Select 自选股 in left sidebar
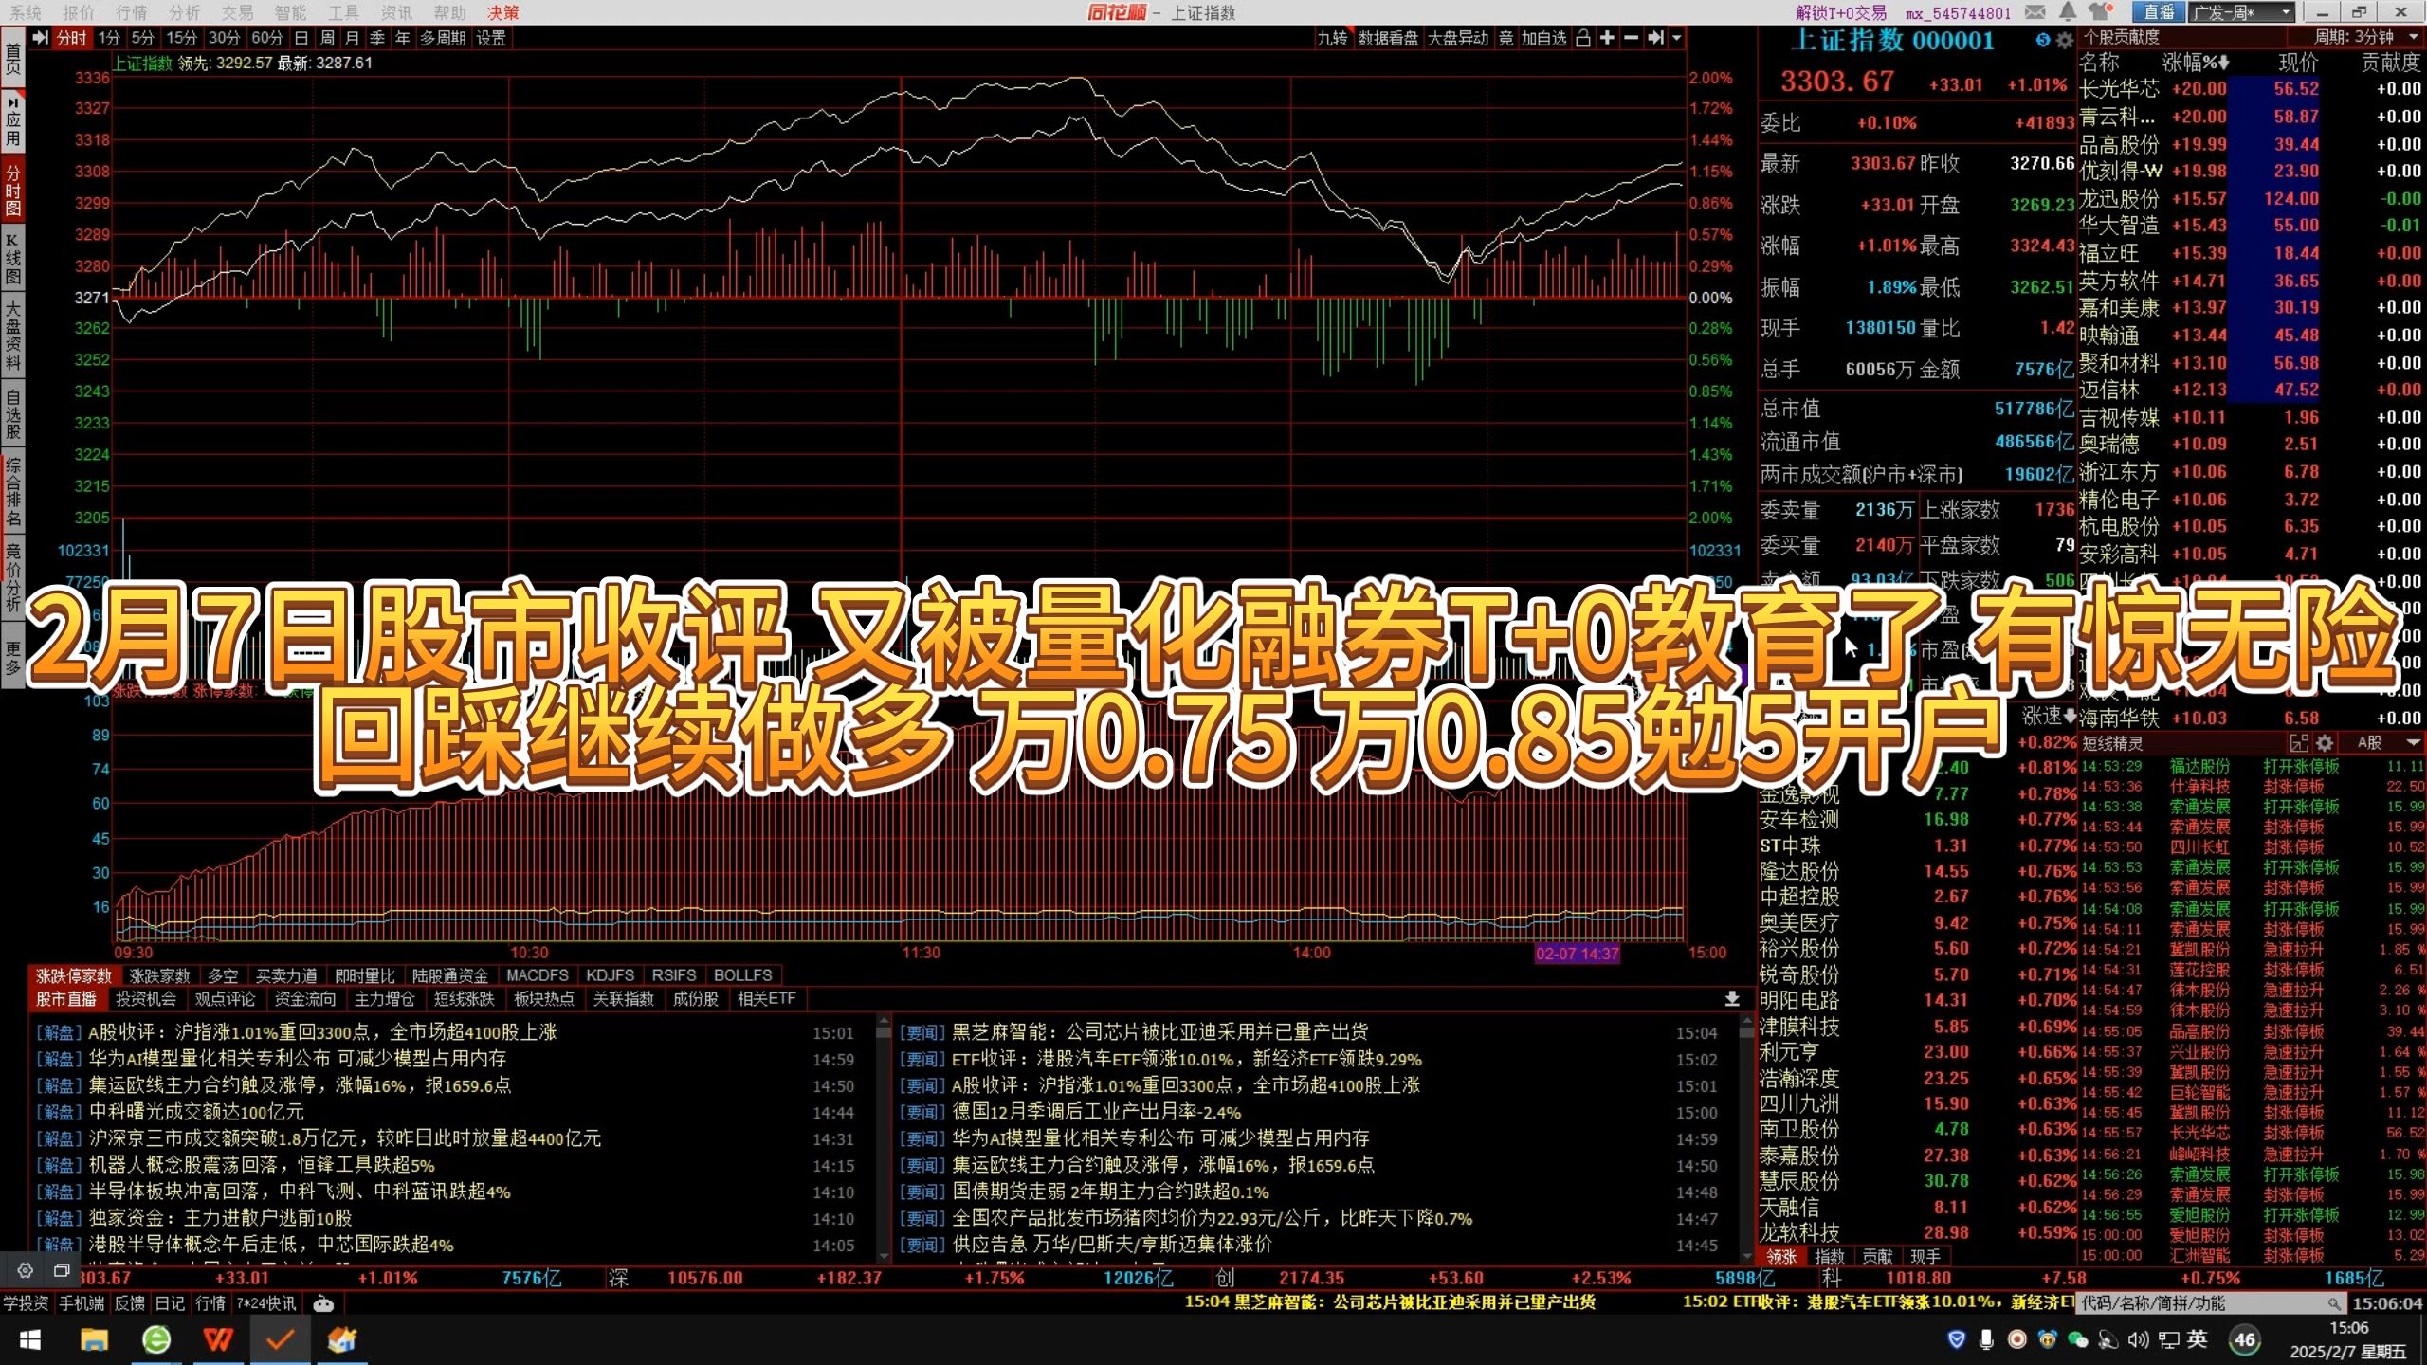 12,413
